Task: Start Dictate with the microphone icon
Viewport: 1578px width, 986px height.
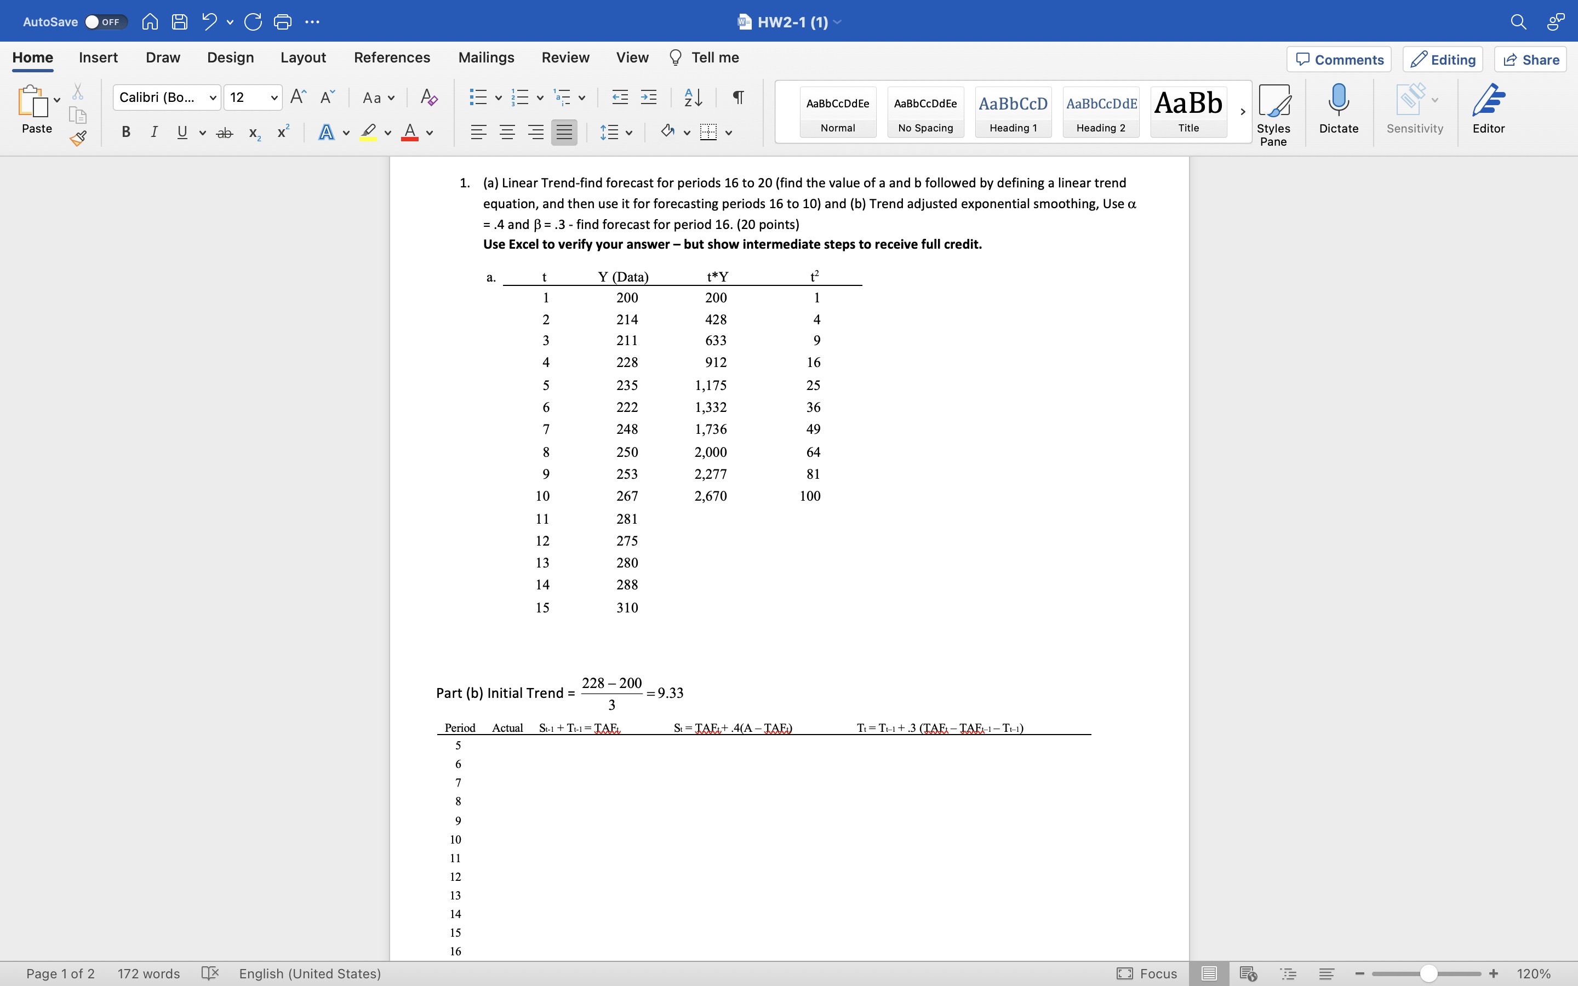Action: [x=1338, y=108]
